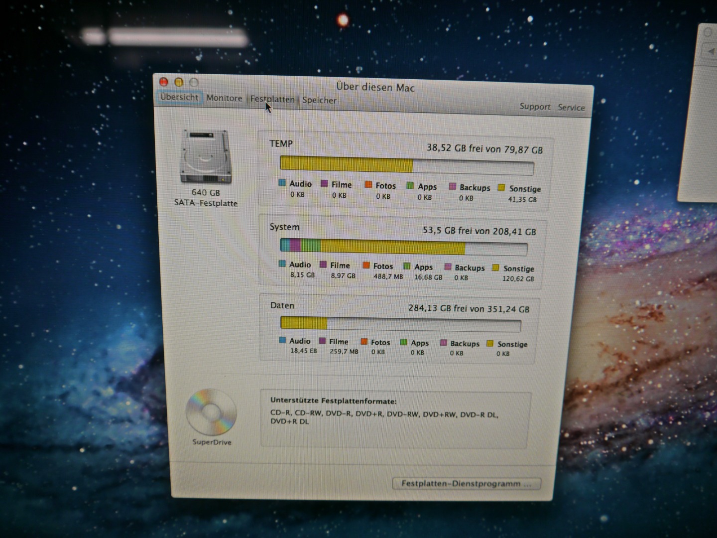Click the yellow minimize window button
Image resolution: width=717 pixels, height=538 pixels.
[x=179, y=82]
